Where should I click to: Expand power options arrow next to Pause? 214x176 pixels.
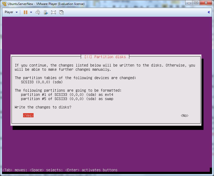31,12
